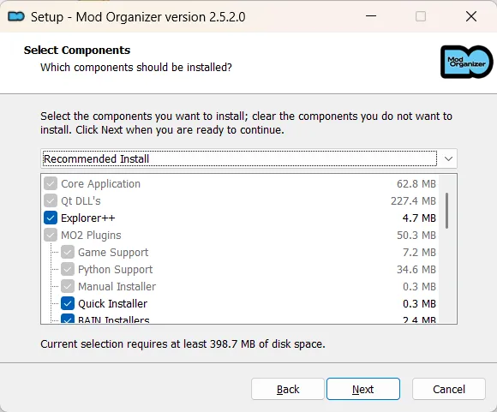This screenshot has height=412, width=497.
Task: Uncheck the Quick Installer plugin
Action: (x=68, y=303)
